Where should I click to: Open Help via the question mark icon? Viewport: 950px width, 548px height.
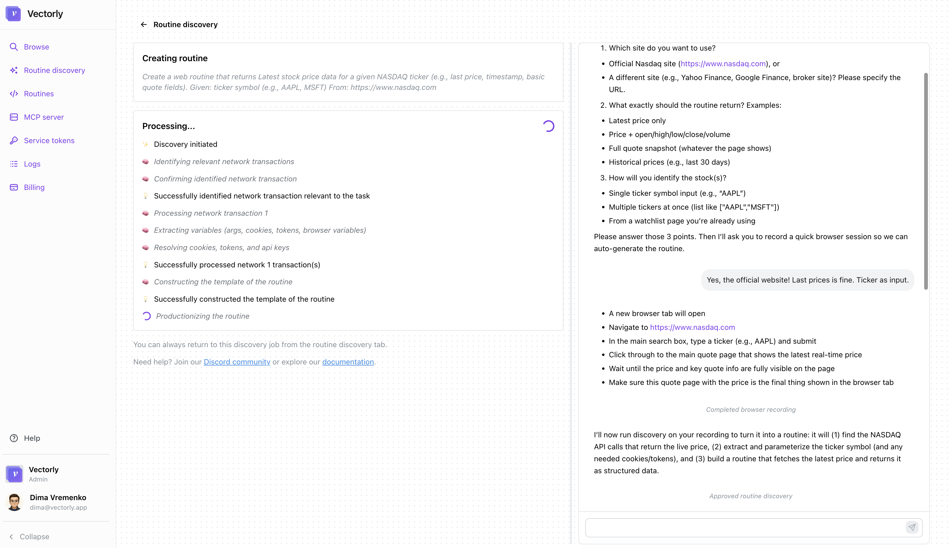tap(14, 438)
